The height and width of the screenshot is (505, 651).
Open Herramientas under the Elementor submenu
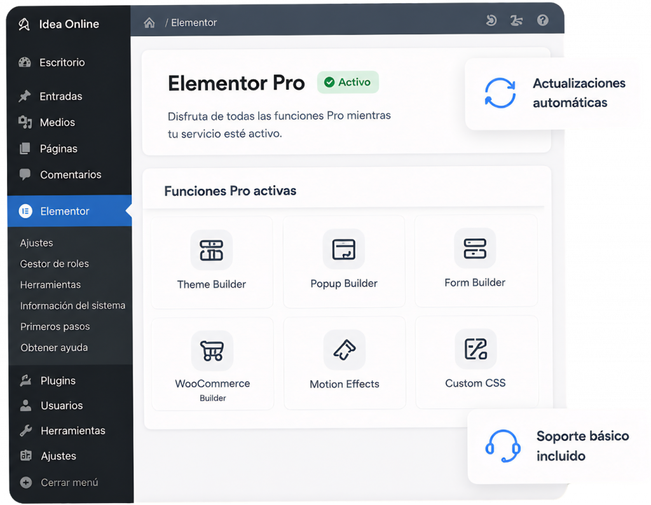click(50, 284)
